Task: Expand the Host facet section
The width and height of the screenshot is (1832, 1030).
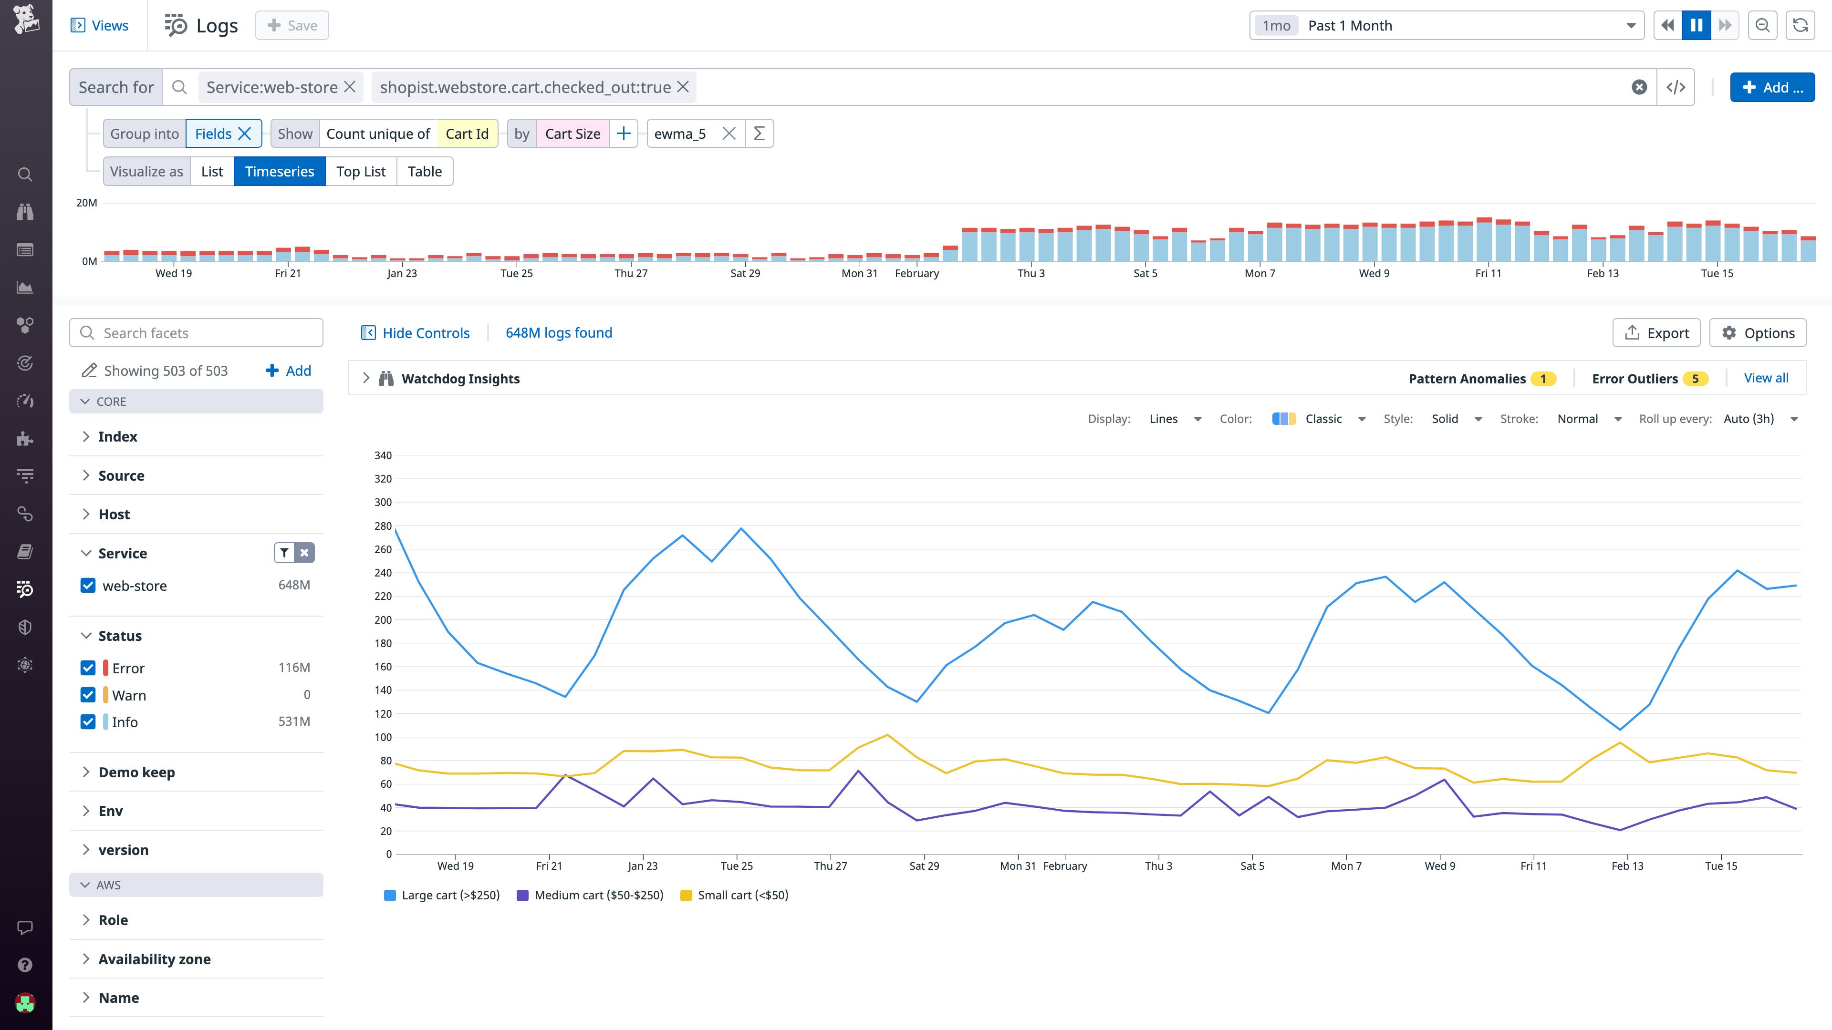Action: [114, 514]
